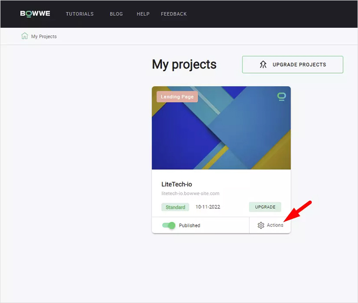Open the TUTORIALS menu
The width and height of the screenshot is (358, 303).
pyautogui.click(x=80, y=14)
